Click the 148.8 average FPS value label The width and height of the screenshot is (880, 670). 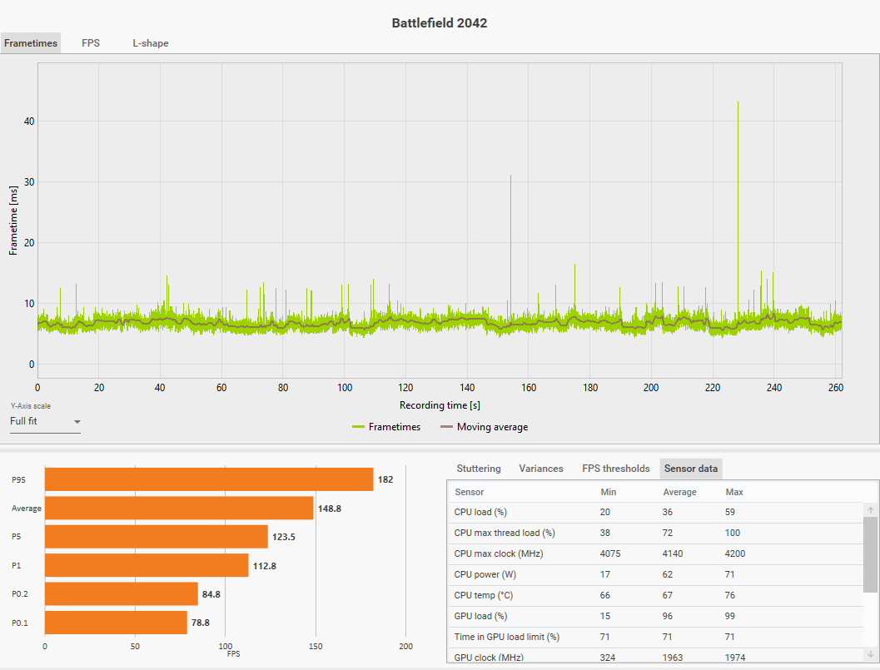[330, 509]
